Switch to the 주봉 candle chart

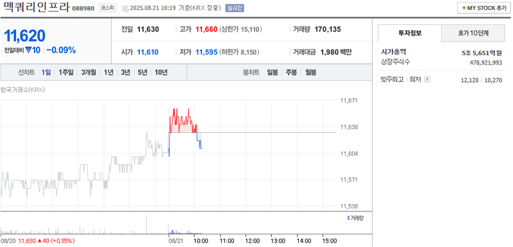click(x=291, y=72)
